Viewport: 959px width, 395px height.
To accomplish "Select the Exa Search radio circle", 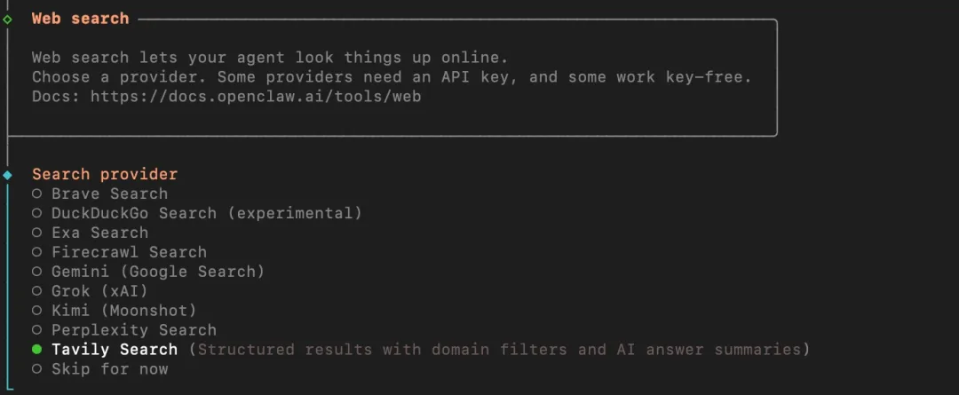I will pos(36,233).
